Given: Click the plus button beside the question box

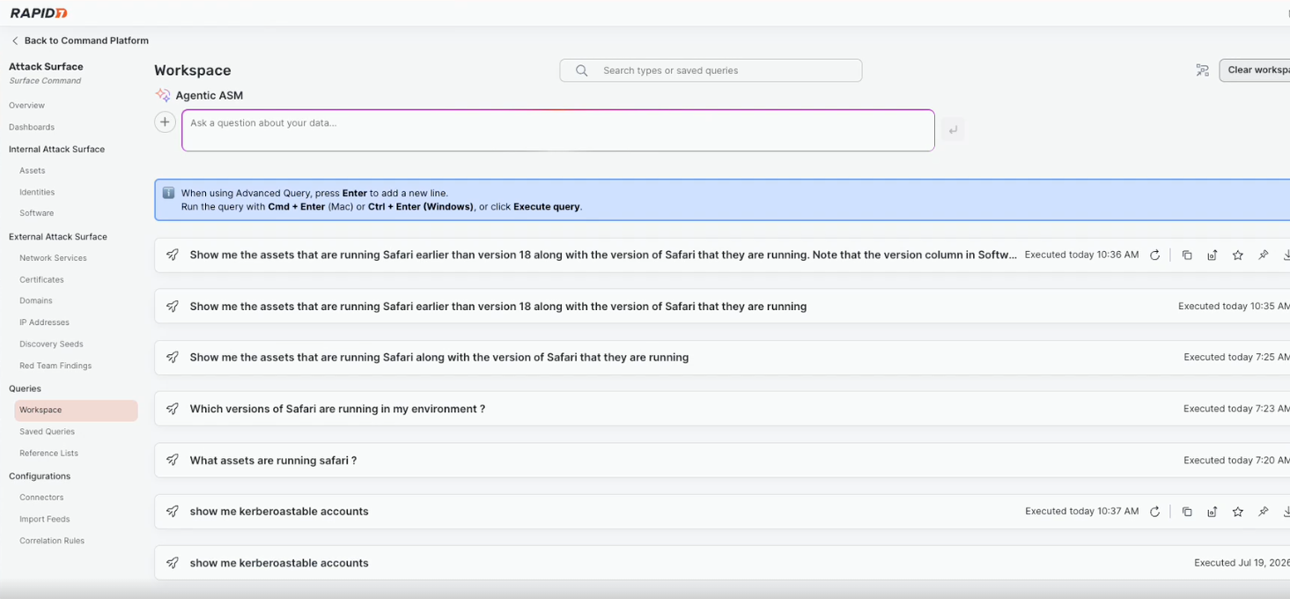Looking at the screenshot, I should pyautogui.click(x=165, y=122).
